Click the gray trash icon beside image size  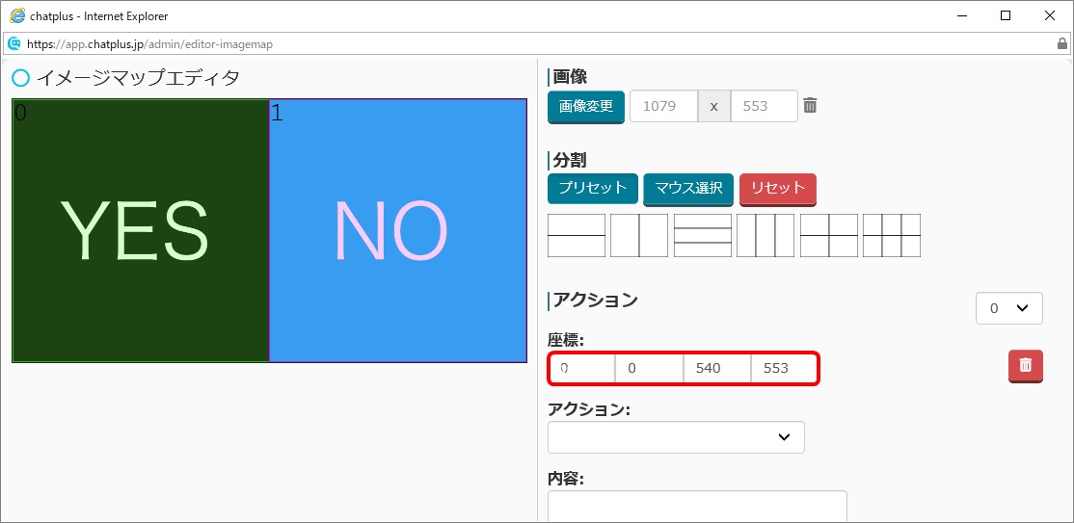click(x=810, y=105)
